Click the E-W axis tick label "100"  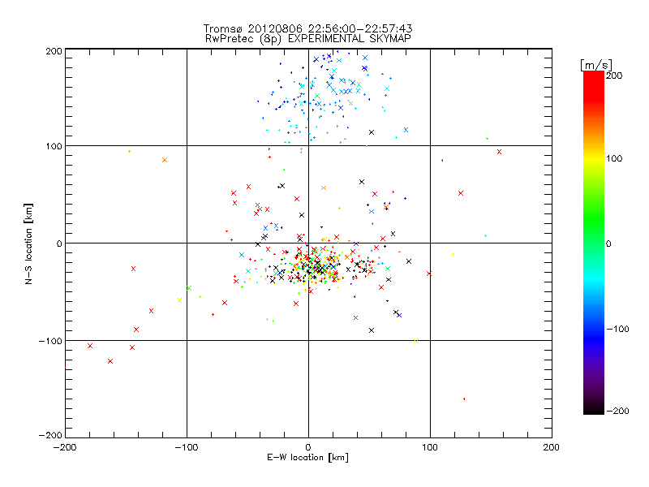tap(430, 447)
